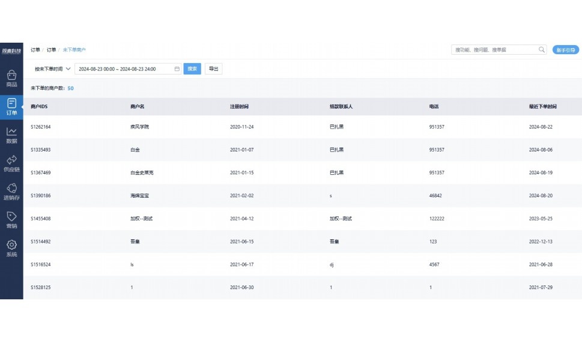Click the first 订单 breadcrumb
Image resolution: width=582 pixels, height=342 pixels.
[35, 50]
